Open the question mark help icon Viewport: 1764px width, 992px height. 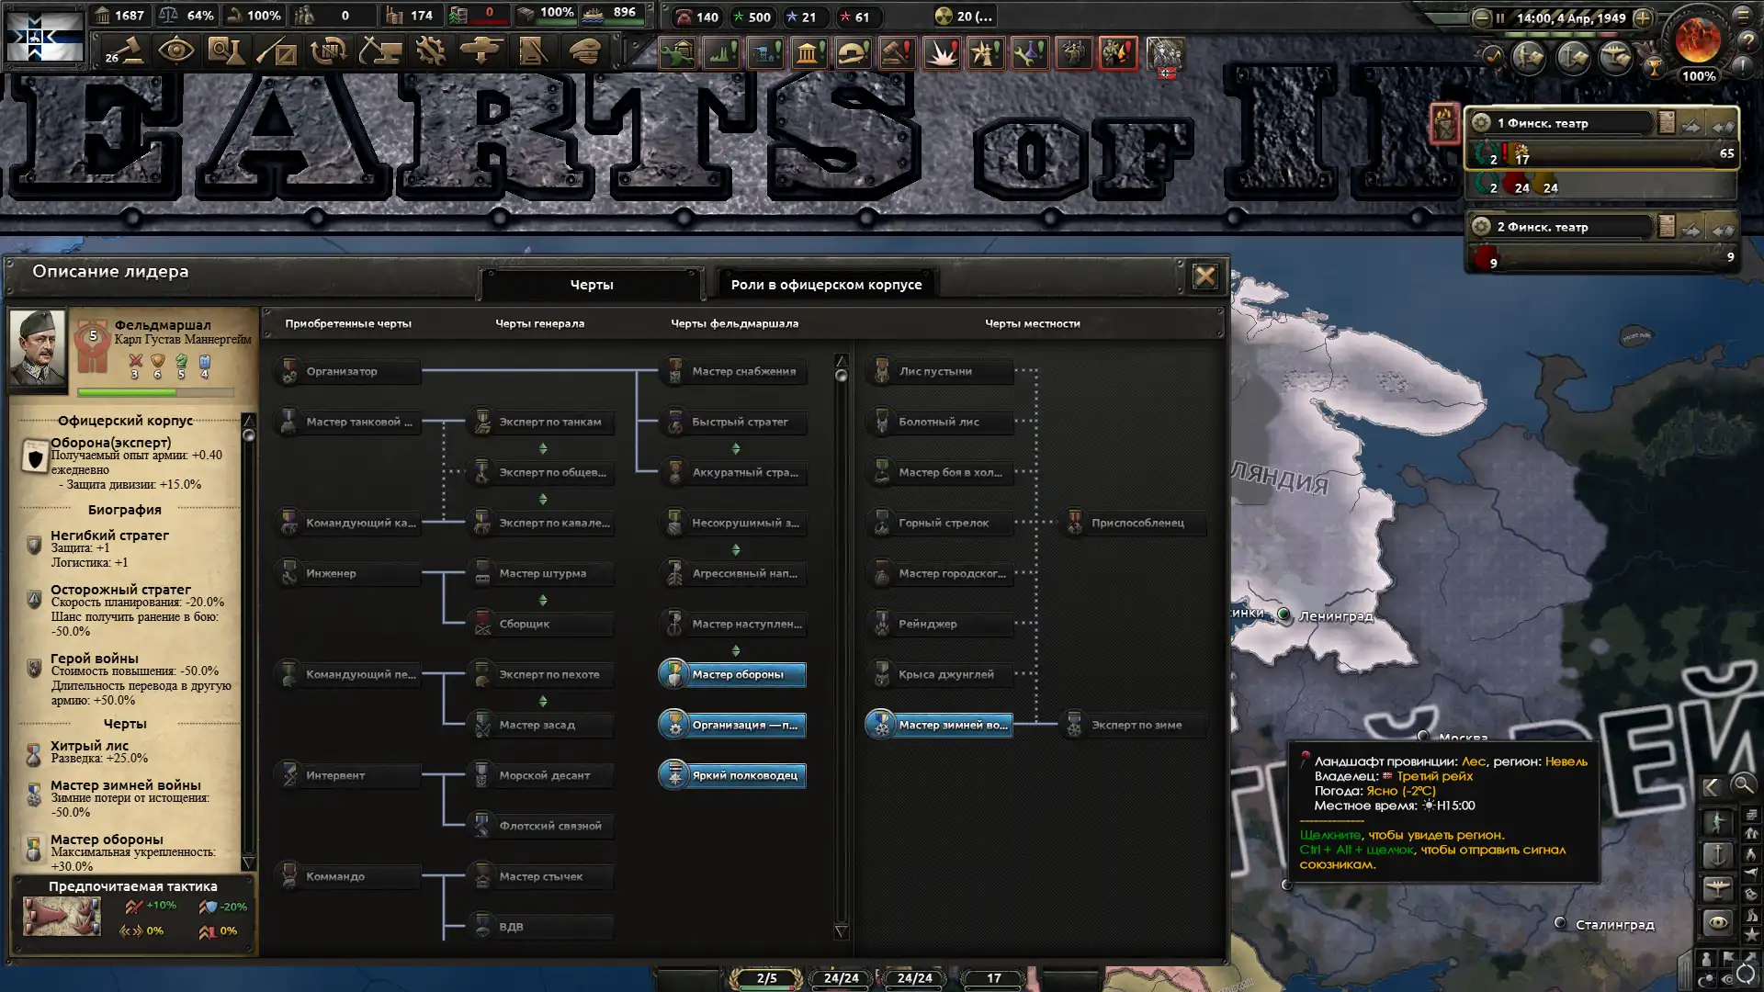[x=1747, y=41]
